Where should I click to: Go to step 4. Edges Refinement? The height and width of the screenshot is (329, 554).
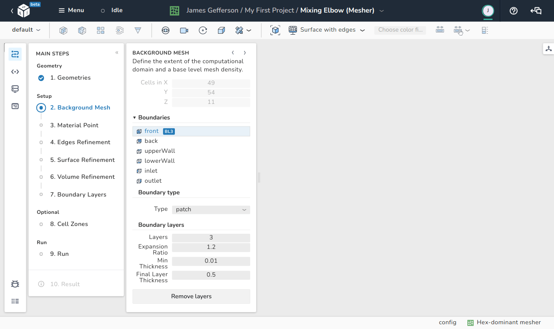pyautogui.click(x=80, y=142)
